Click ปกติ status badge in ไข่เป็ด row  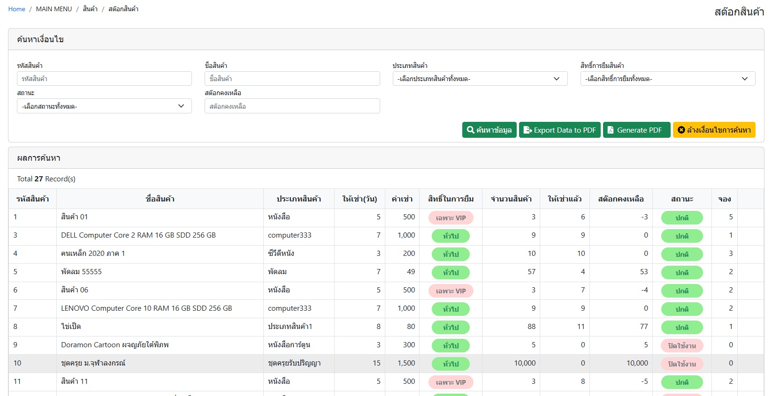point(682,328)
